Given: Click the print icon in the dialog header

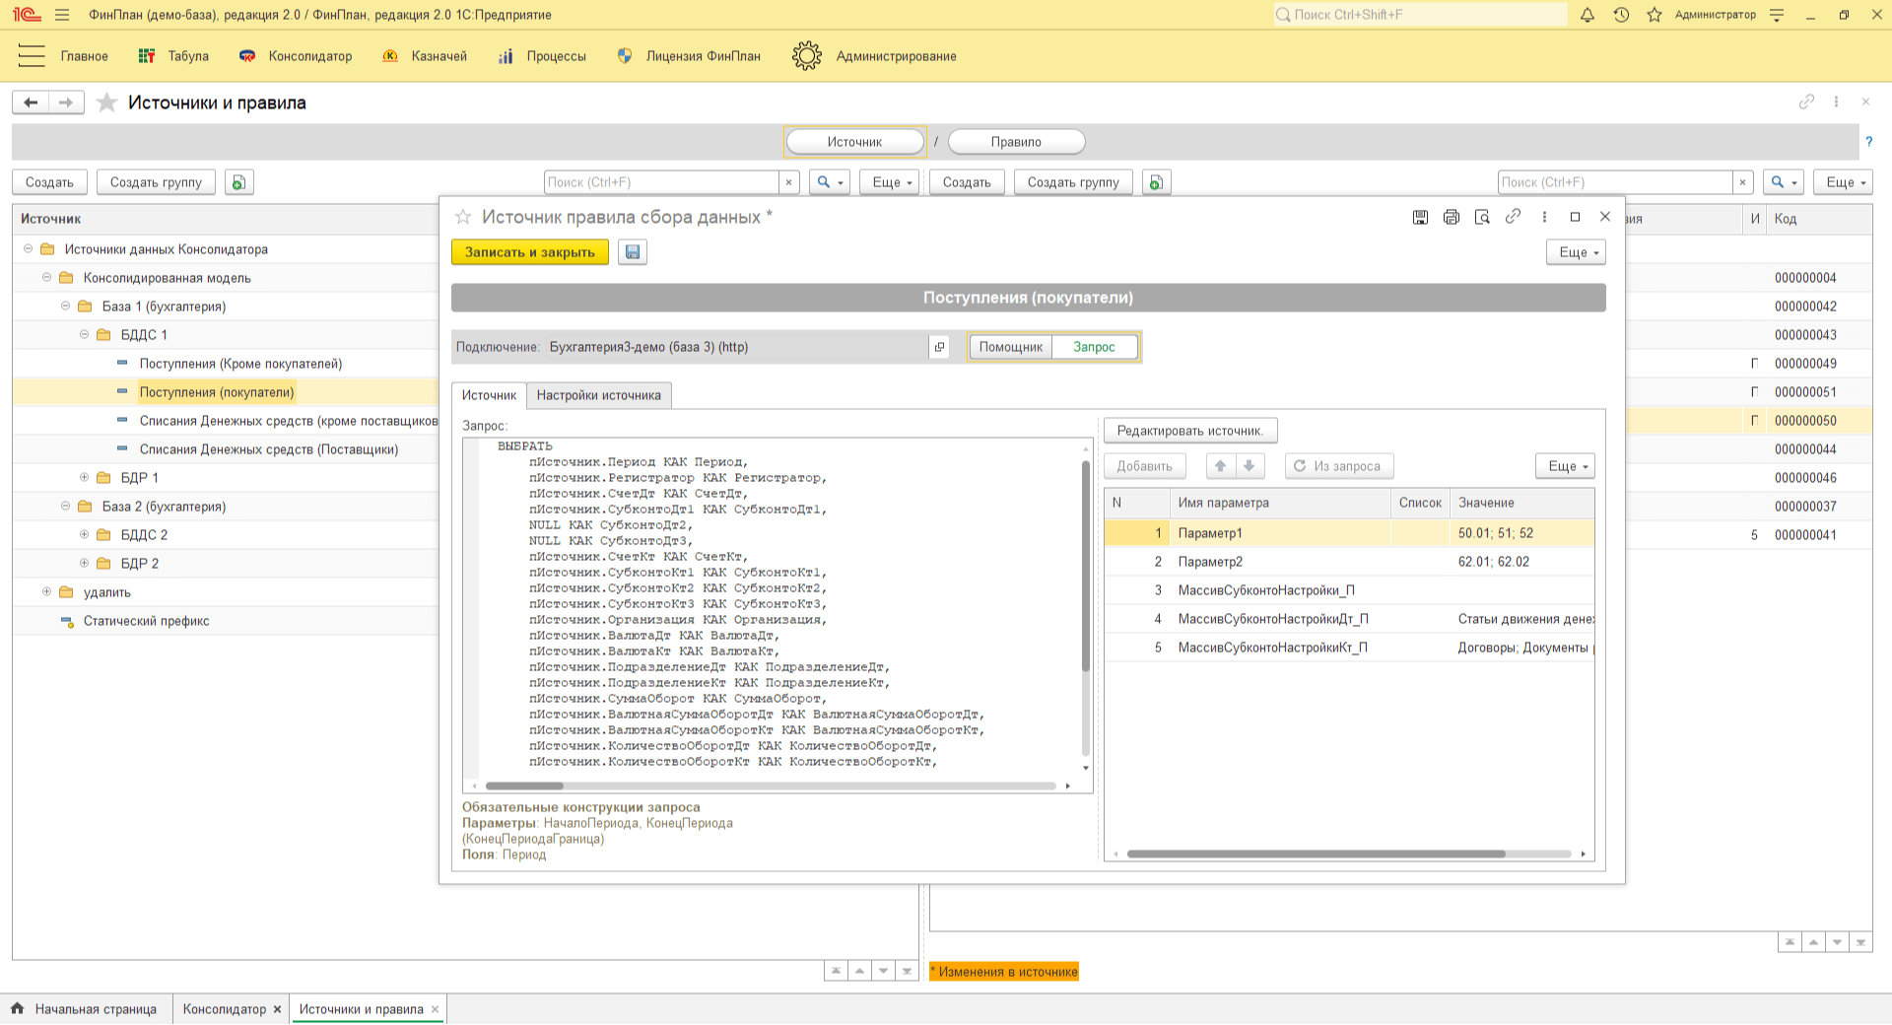Looking at the screenshot, I should pyautogui.click(x=1452, y=217).
